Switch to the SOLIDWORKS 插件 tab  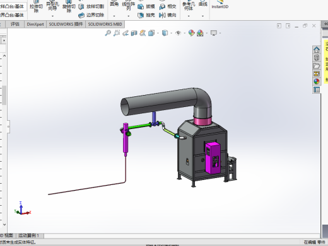(x=66, y=25)
